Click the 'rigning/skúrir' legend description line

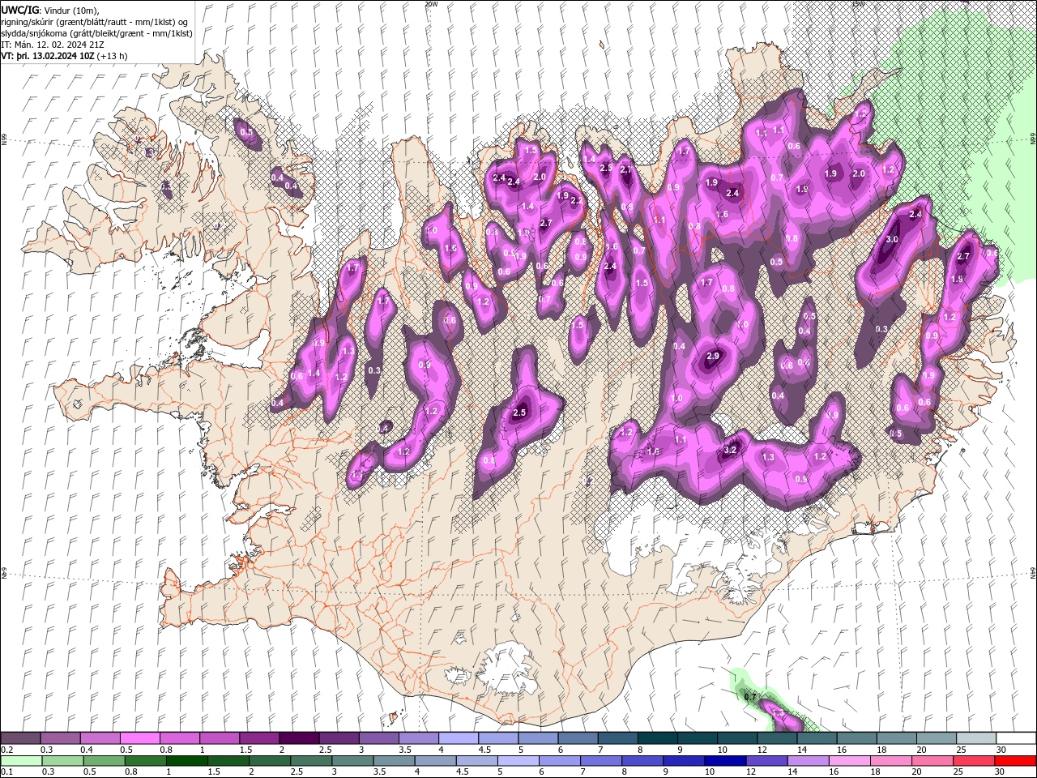95,21
